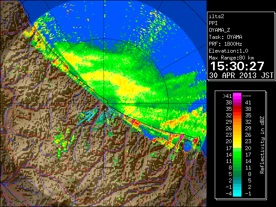The width and height of the screenshot is (276, 207).
Task: Click the magenta swatch beside the >41 label
Action: tap(237, 96)
